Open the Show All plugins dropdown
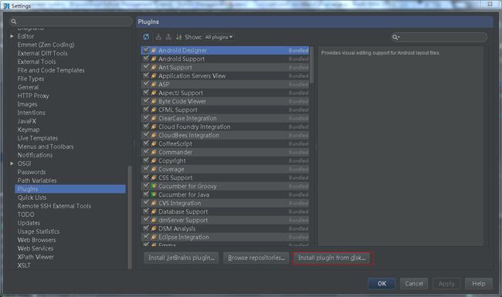The image size is (502, 297). [219, 37]
